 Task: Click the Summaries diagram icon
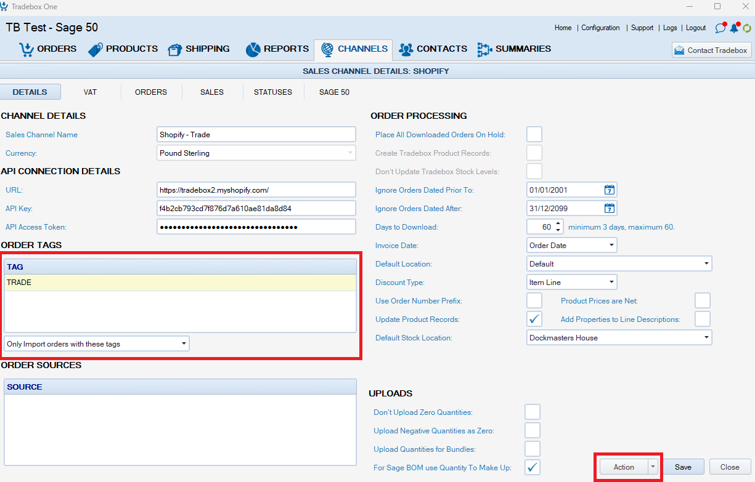[x=484, y=49]
